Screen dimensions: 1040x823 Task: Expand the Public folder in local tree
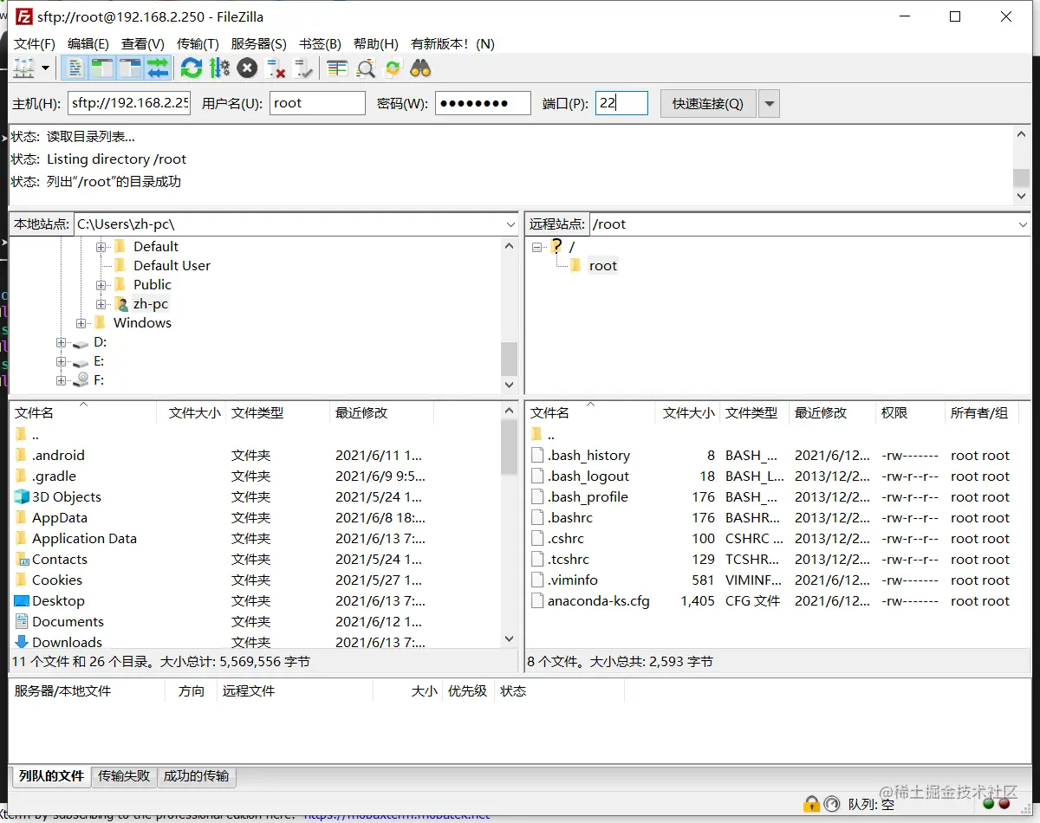click(x=101, y=285)
